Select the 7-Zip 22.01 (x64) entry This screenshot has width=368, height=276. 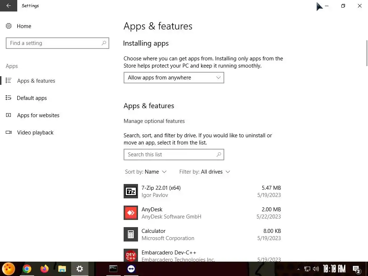tap(202, 191)
